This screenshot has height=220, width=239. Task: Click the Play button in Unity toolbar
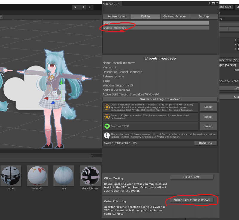point(75,7)
